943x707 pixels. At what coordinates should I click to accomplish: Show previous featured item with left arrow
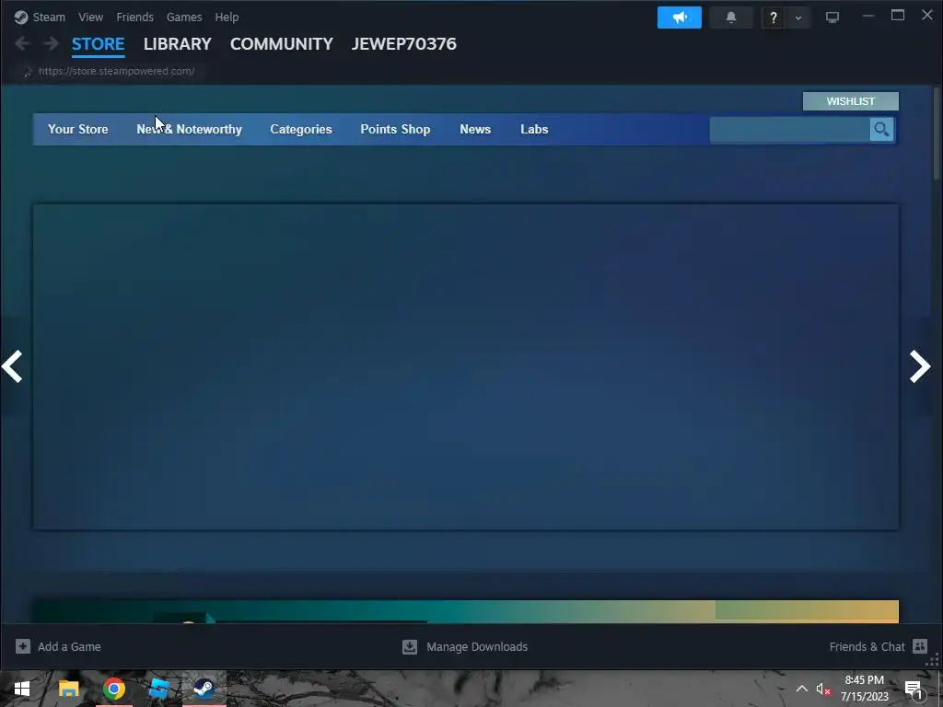click(12, 366)
